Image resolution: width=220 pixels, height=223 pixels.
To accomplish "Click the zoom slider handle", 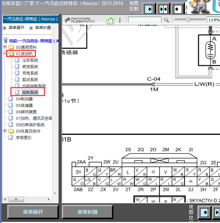I will [188, 20].
